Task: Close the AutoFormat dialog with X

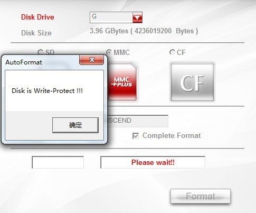Action: (x=91, y=60)
